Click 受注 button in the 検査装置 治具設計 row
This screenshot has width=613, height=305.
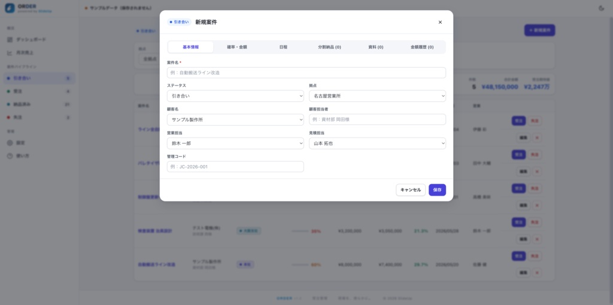click(518, 222)
